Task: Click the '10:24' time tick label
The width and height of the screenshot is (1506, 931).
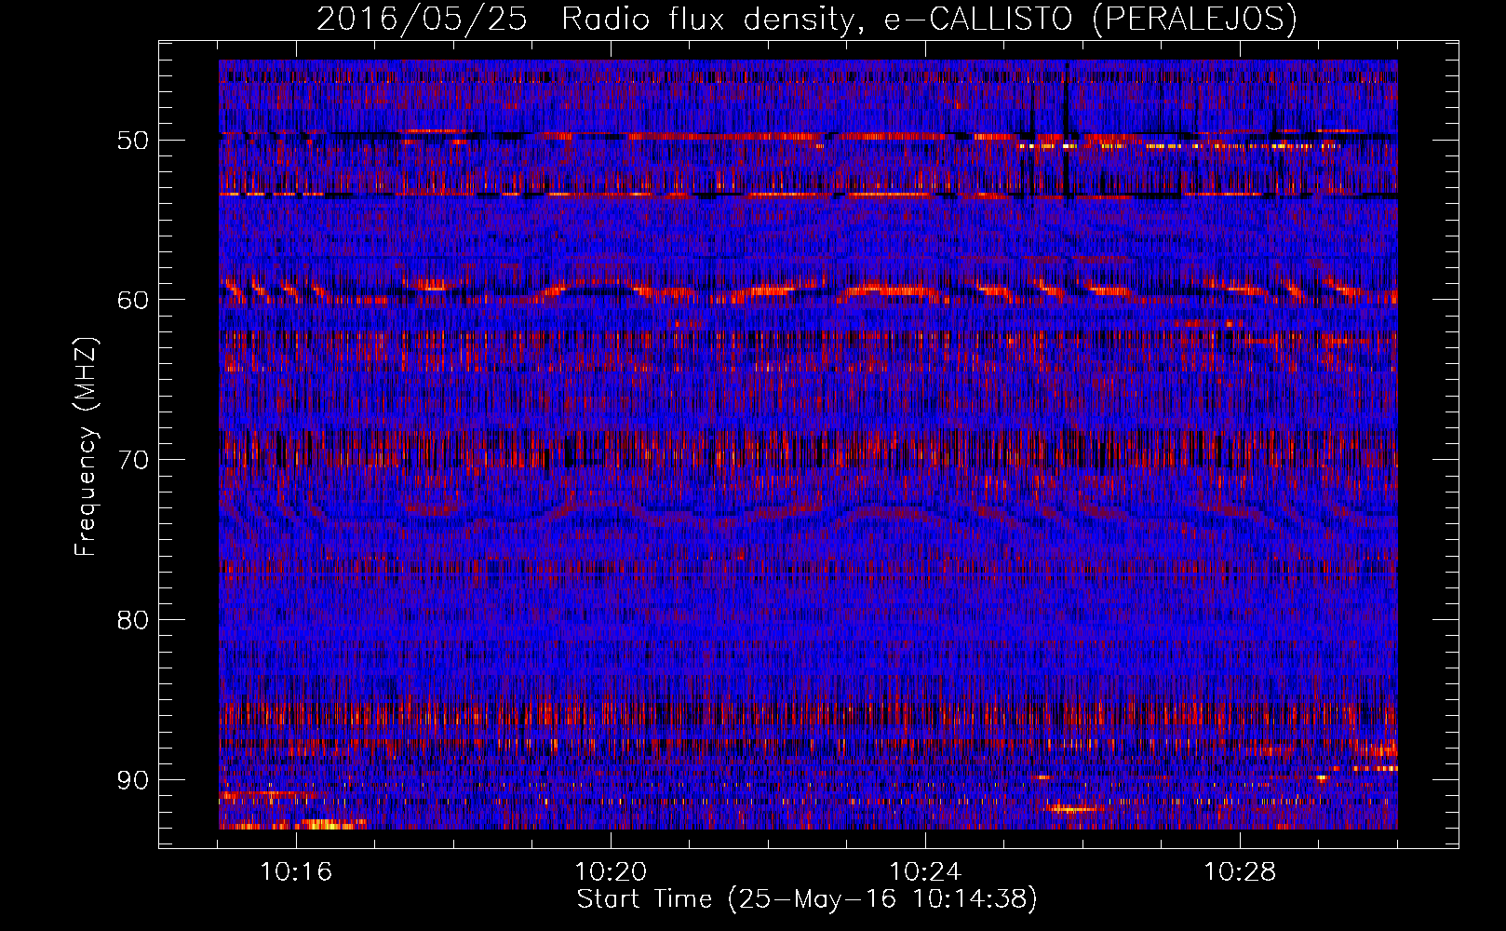Action: (925, 872)
